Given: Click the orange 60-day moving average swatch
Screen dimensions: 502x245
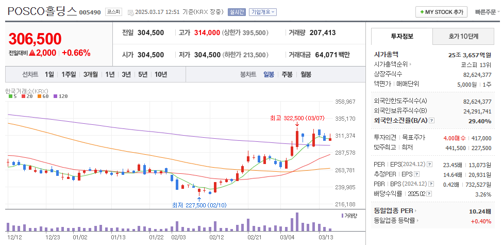Looking at the screenshot, I should (x=39, y=96).
